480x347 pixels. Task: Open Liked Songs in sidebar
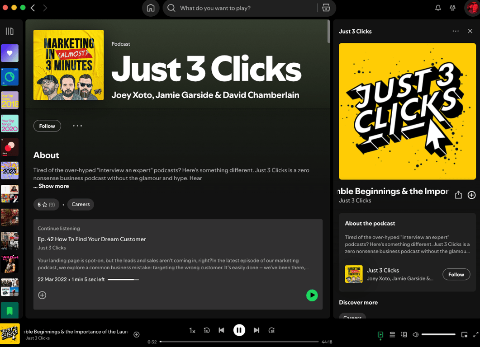[10, 53]
